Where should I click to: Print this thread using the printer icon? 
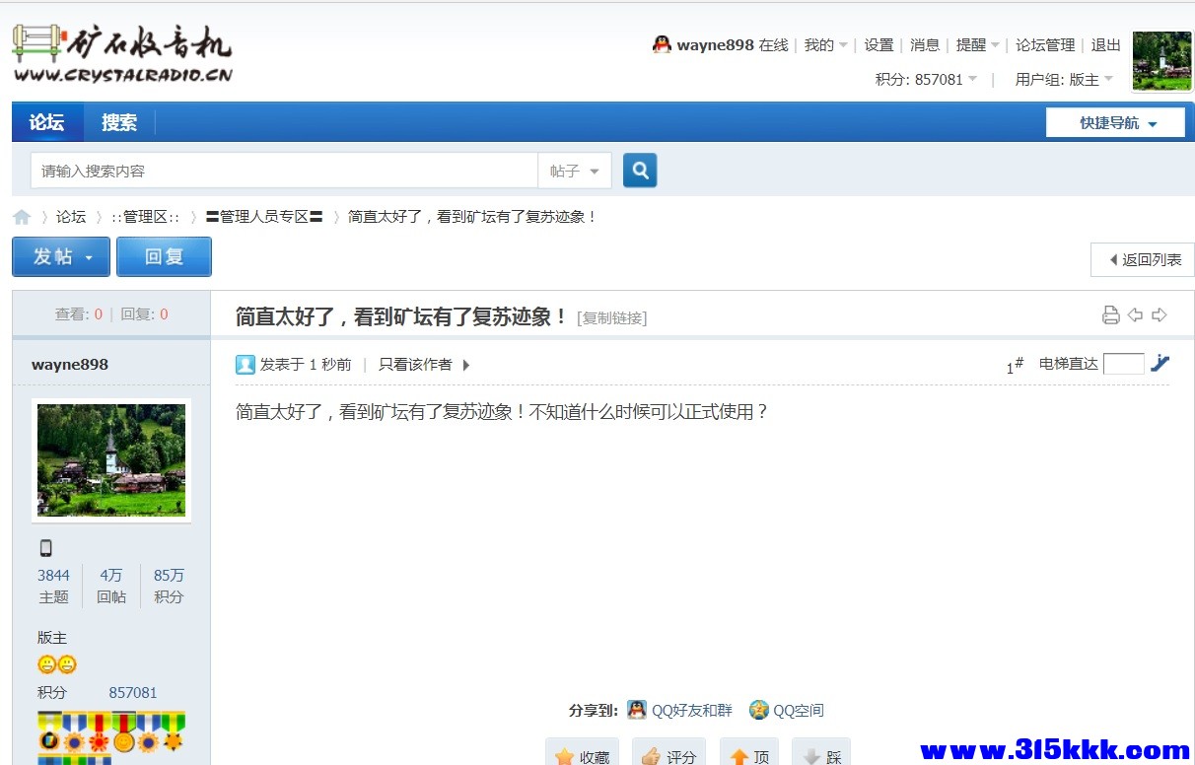pos(1108,313)
